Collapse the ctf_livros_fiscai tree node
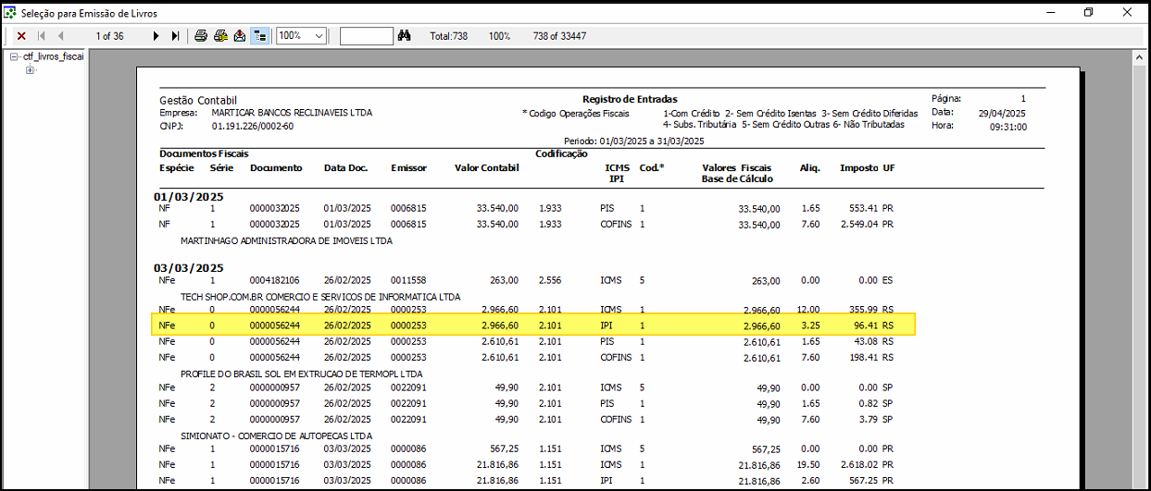This screenshot has width=1151, height=491. pos(14,56)
